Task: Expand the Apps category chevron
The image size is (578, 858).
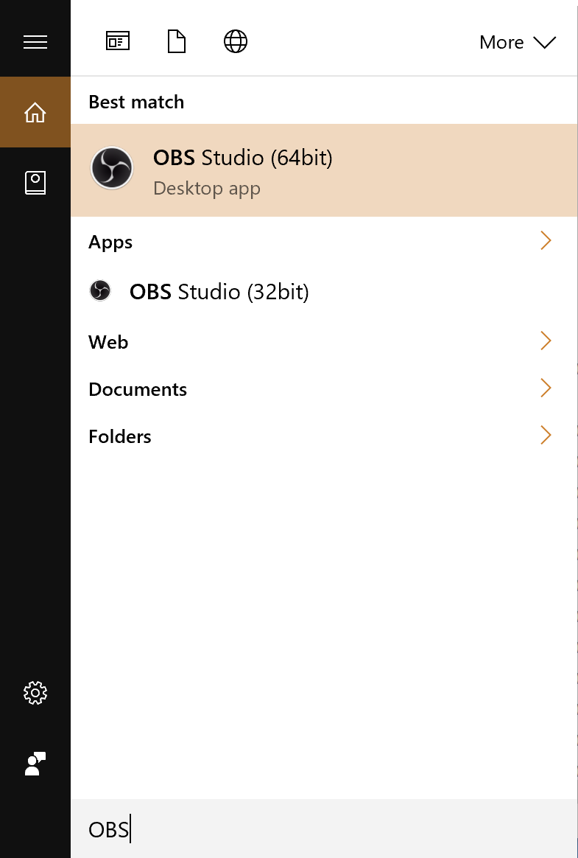Action: tap(546, 241)
